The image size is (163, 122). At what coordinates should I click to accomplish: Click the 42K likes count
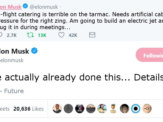click(73, 35)
